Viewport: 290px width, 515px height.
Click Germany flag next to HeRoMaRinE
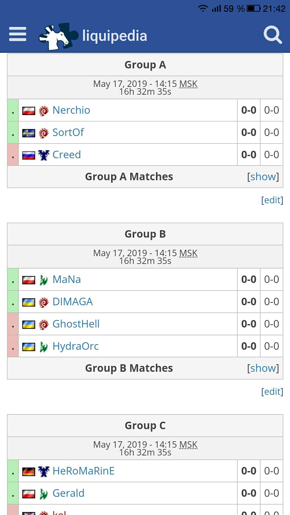tap(29, 471)
